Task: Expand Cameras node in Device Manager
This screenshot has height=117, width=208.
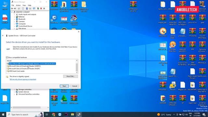Action: tap(14, 21)
